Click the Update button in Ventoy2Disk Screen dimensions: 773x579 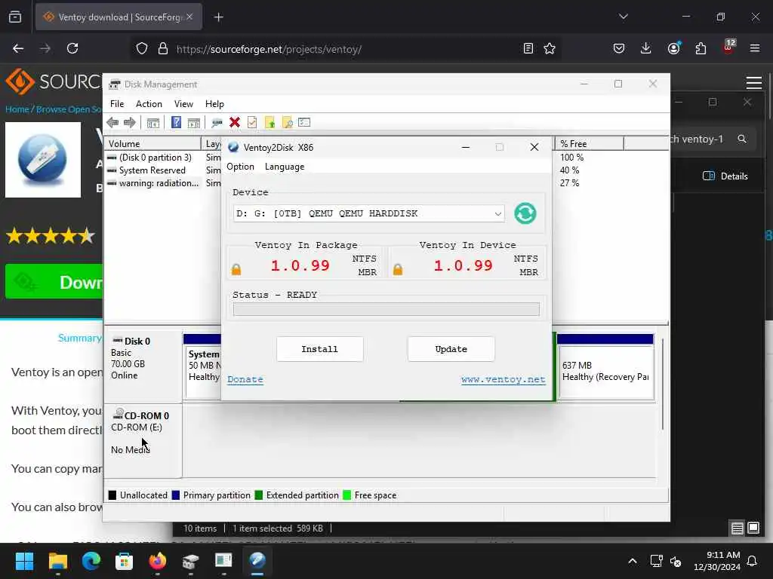(451, 349)
